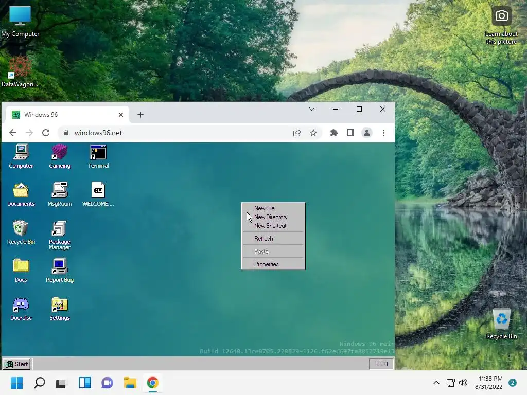The width and height of the screenshot is (527, 395).
Task: Expand the hidden system tray icons chevron
Action: (436, 383)
